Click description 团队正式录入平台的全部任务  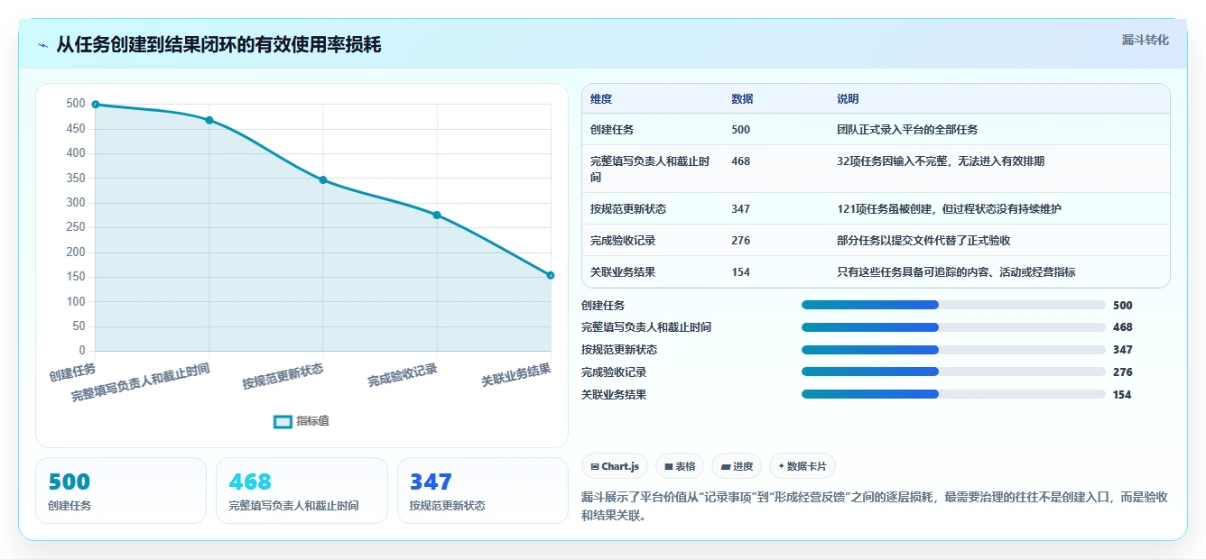[907, 130]
